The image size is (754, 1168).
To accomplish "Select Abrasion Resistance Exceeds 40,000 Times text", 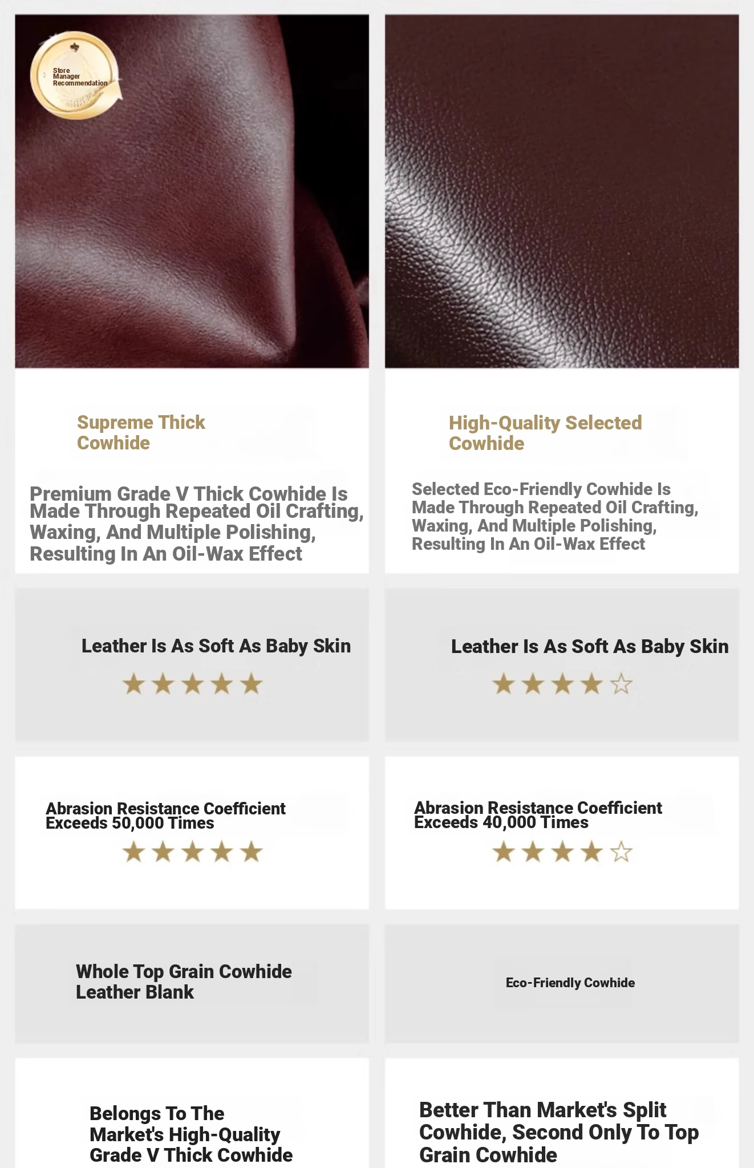I will (x=538, y=815).
